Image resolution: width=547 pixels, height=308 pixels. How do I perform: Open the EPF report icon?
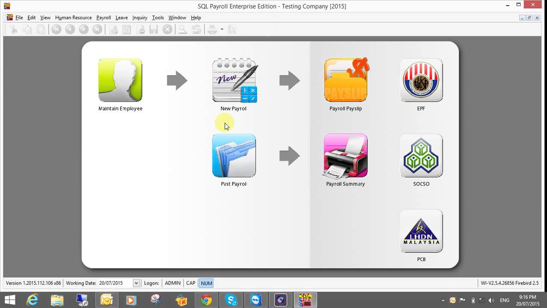coord(421,80)
